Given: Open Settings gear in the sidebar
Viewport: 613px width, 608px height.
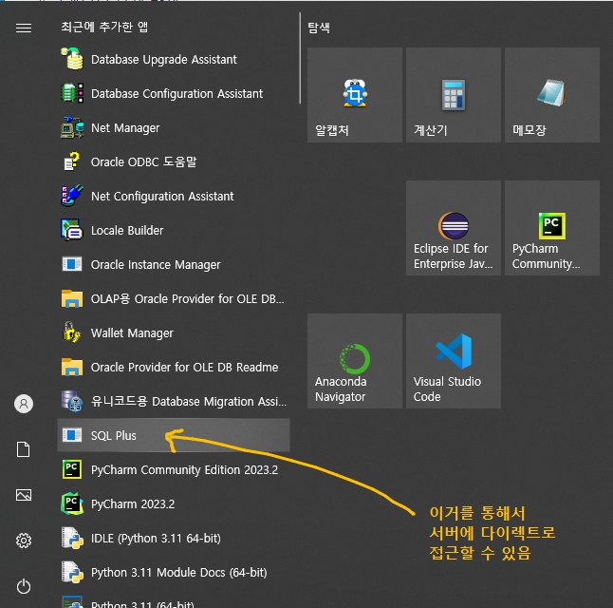Looking at the screenshot, I should [x=24, y=541].
